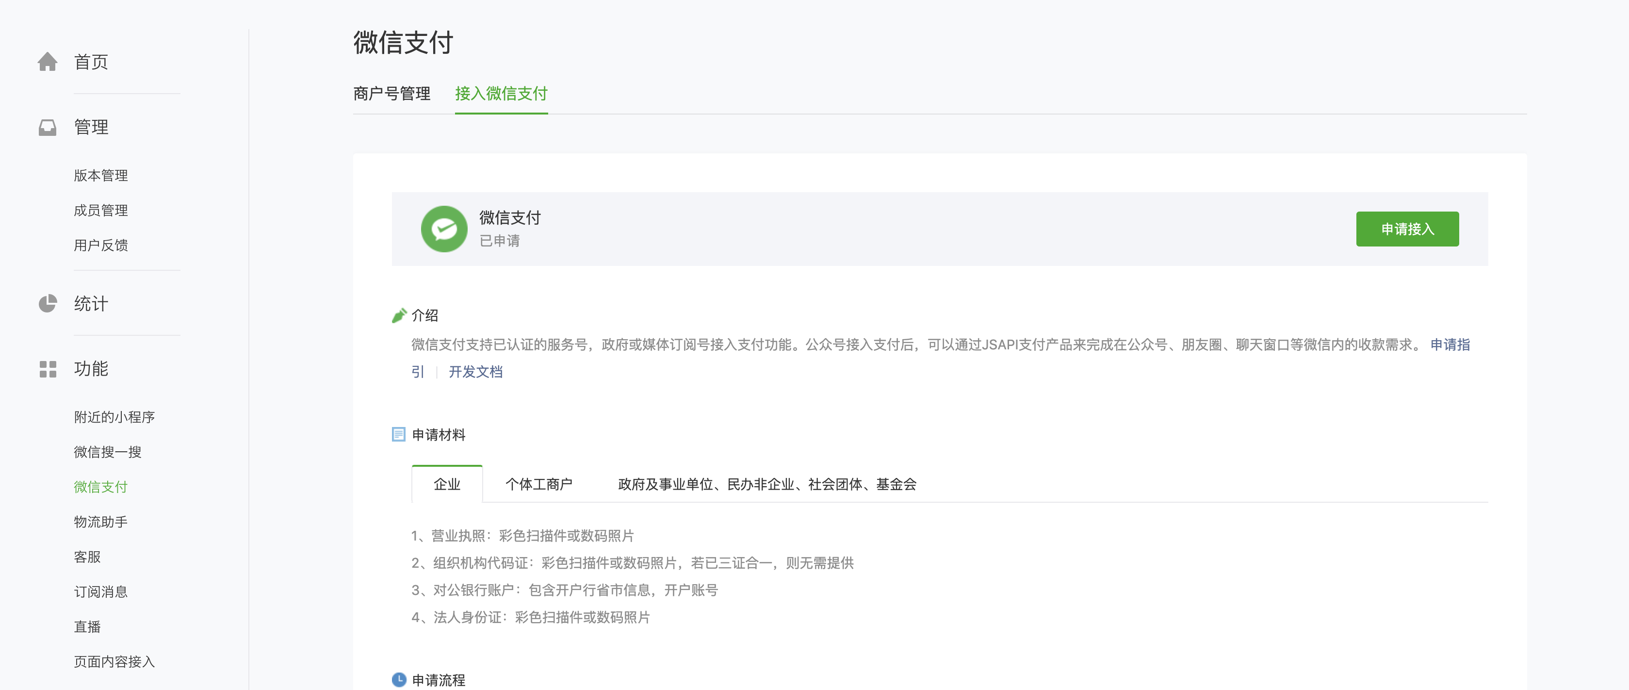
Task: Click the 管理 inbox tray icon
Action: tap(48, 127)
